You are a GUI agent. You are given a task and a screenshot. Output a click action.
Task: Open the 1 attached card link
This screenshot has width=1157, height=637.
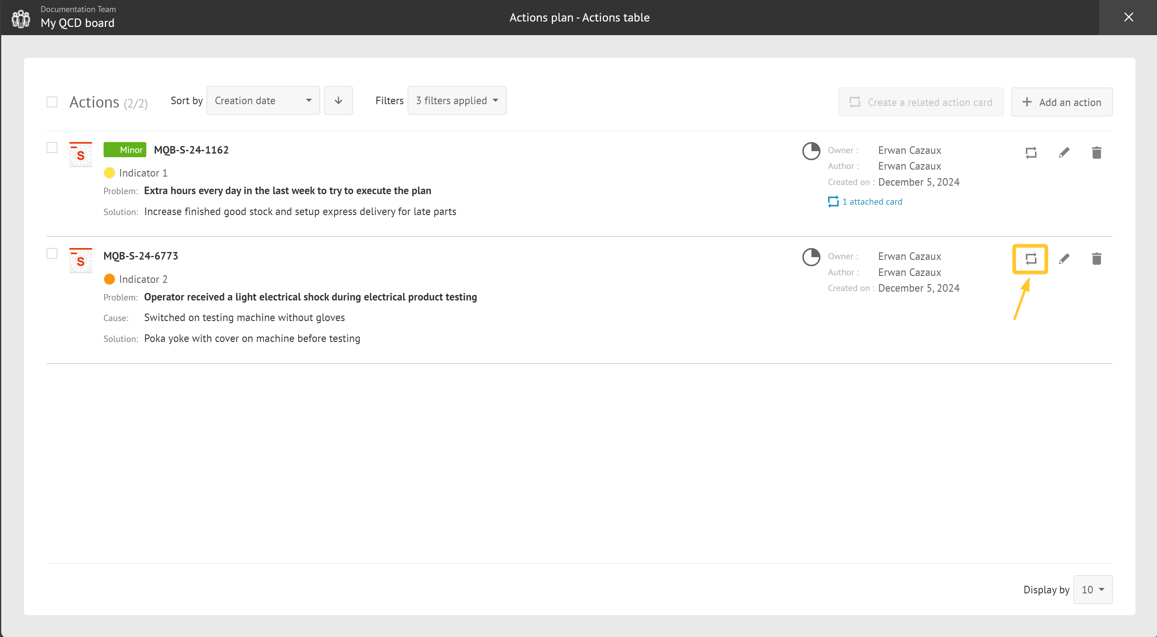[865, 202]
